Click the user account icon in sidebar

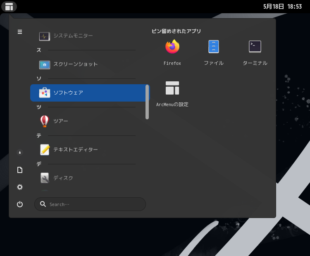click(x=20, y=152)
